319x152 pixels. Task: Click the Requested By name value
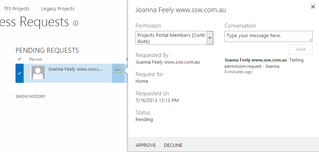168,62
